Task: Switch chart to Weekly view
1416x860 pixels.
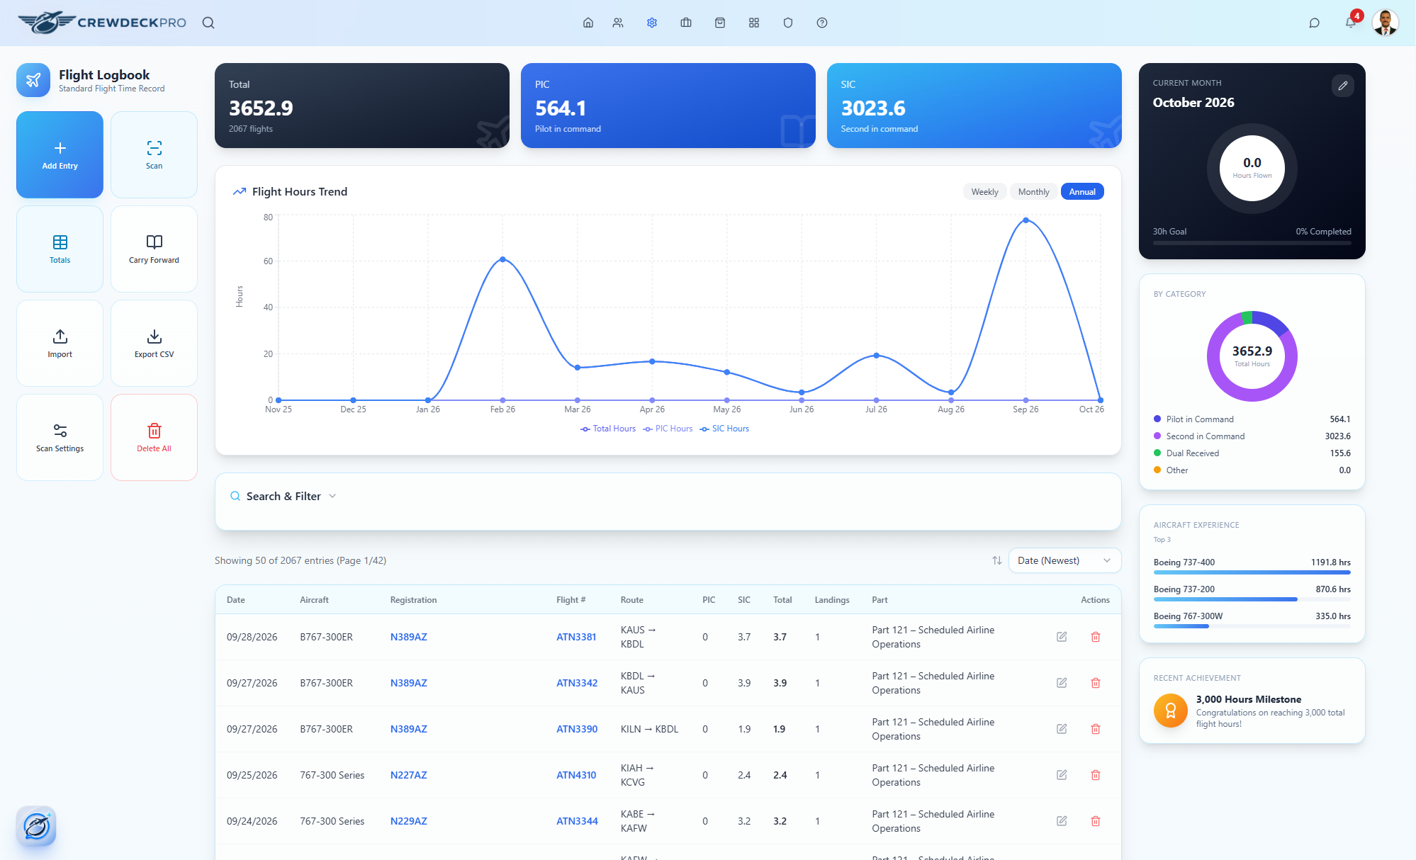Action: 984,192
